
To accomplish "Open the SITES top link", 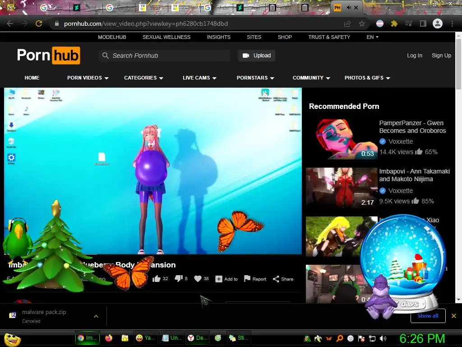I will click(254, 37).
